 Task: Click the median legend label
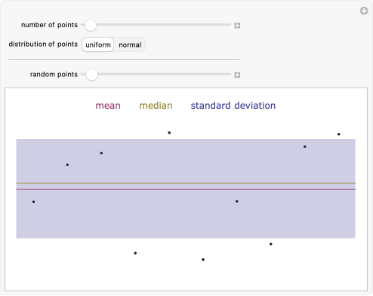[156, 106]
